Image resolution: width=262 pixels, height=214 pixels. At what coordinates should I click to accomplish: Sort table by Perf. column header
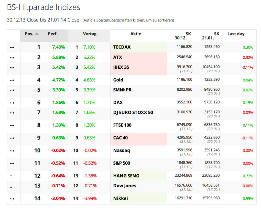coord(53,34)
